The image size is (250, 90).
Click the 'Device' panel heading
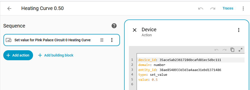click(149, 29)
